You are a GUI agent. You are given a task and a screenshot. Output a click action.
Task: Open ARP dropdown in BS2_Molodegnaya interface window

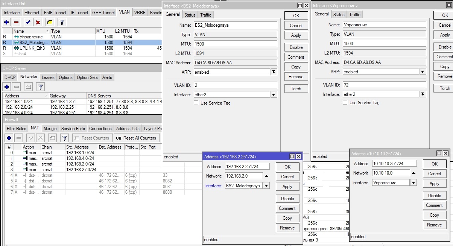(274, 72)
